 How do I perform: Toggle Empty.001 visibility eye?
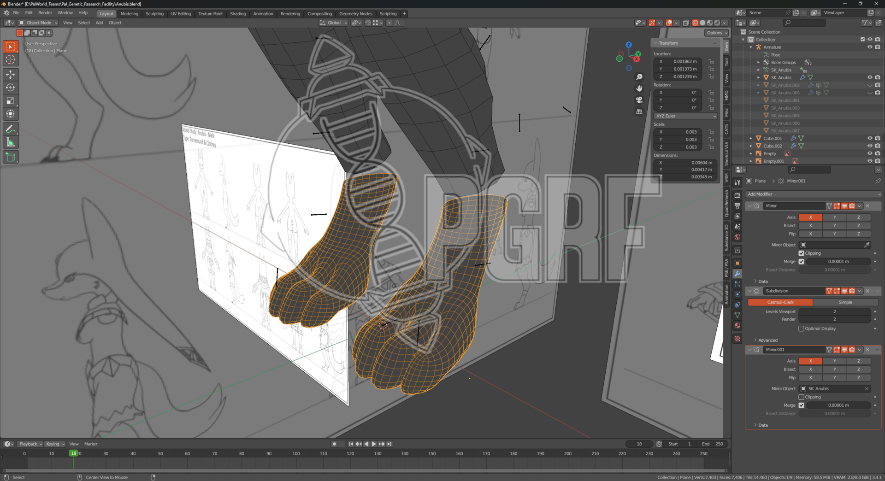(x=870, y=161)
